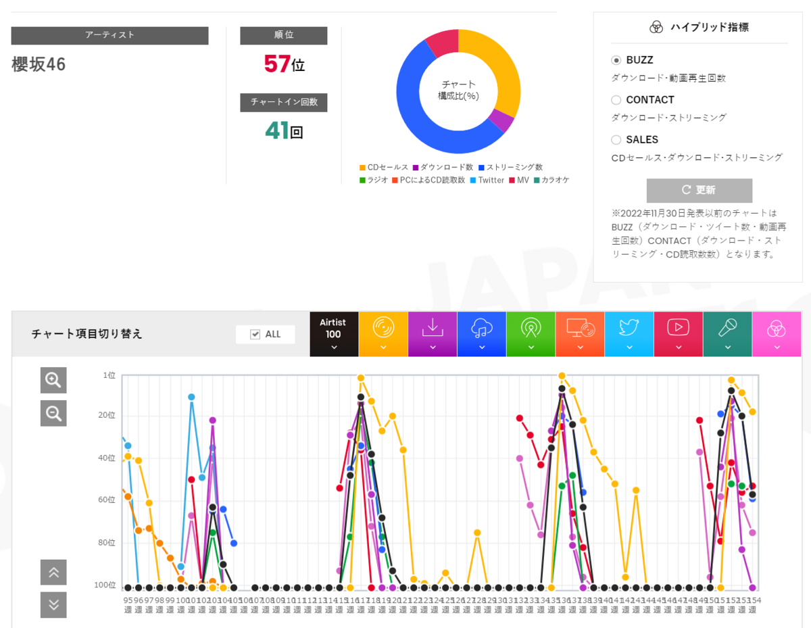Click the CDセールス legend swatch

(x=362, y=167)
